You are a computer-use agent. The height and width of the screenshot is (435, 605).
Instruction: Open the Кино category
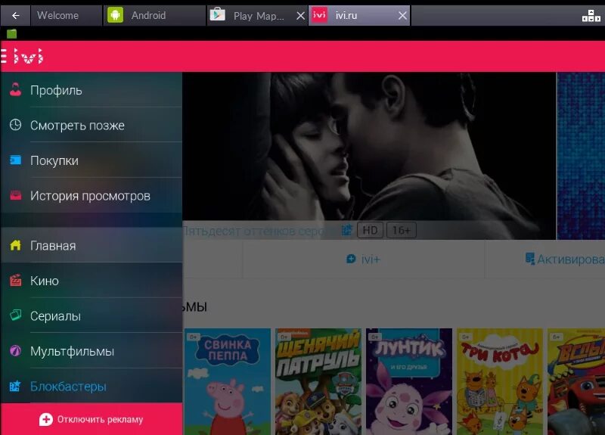click(91, 280)
